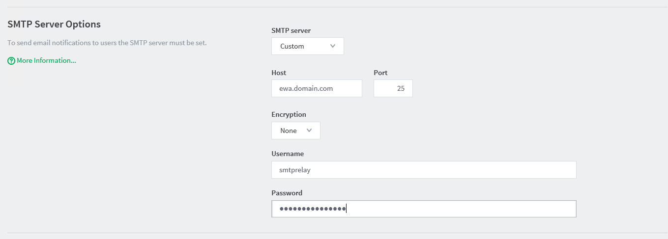Click empty right area of Password field
This screenshot has width=668, height=239.
tap(516, 209)
